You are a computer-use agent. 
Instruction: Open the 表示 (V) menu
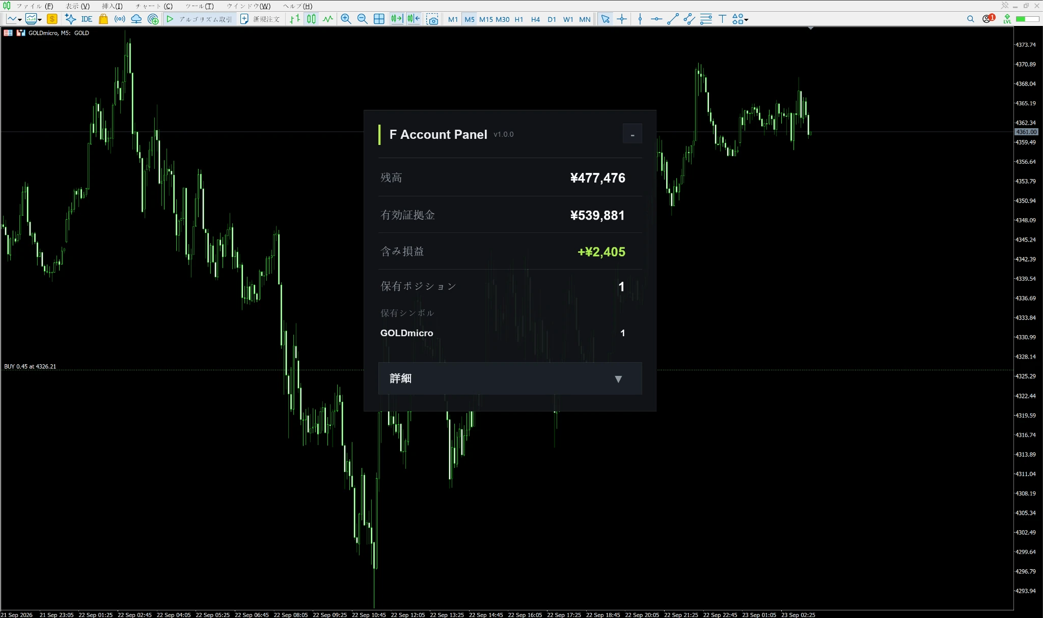[x=77, y=6]
